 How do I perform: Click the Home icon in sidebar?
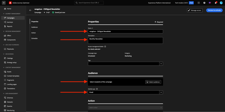(x=5, y=9)
